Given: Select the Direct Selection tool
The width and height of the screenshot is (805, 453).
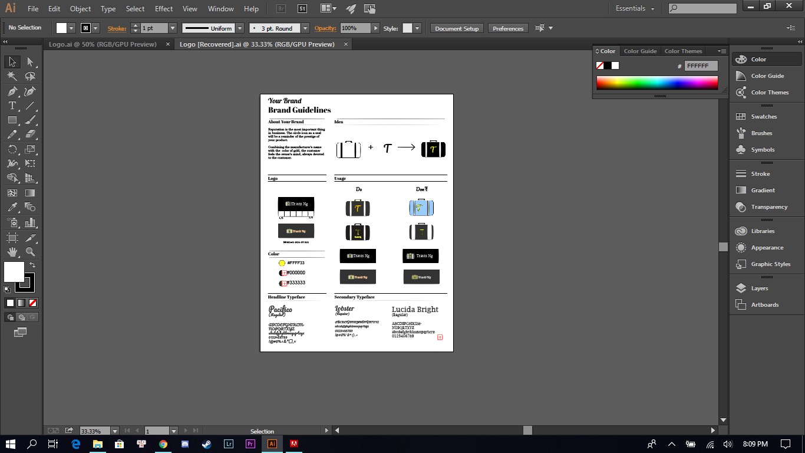Looking at the screenshot, I should pos(30,62).
